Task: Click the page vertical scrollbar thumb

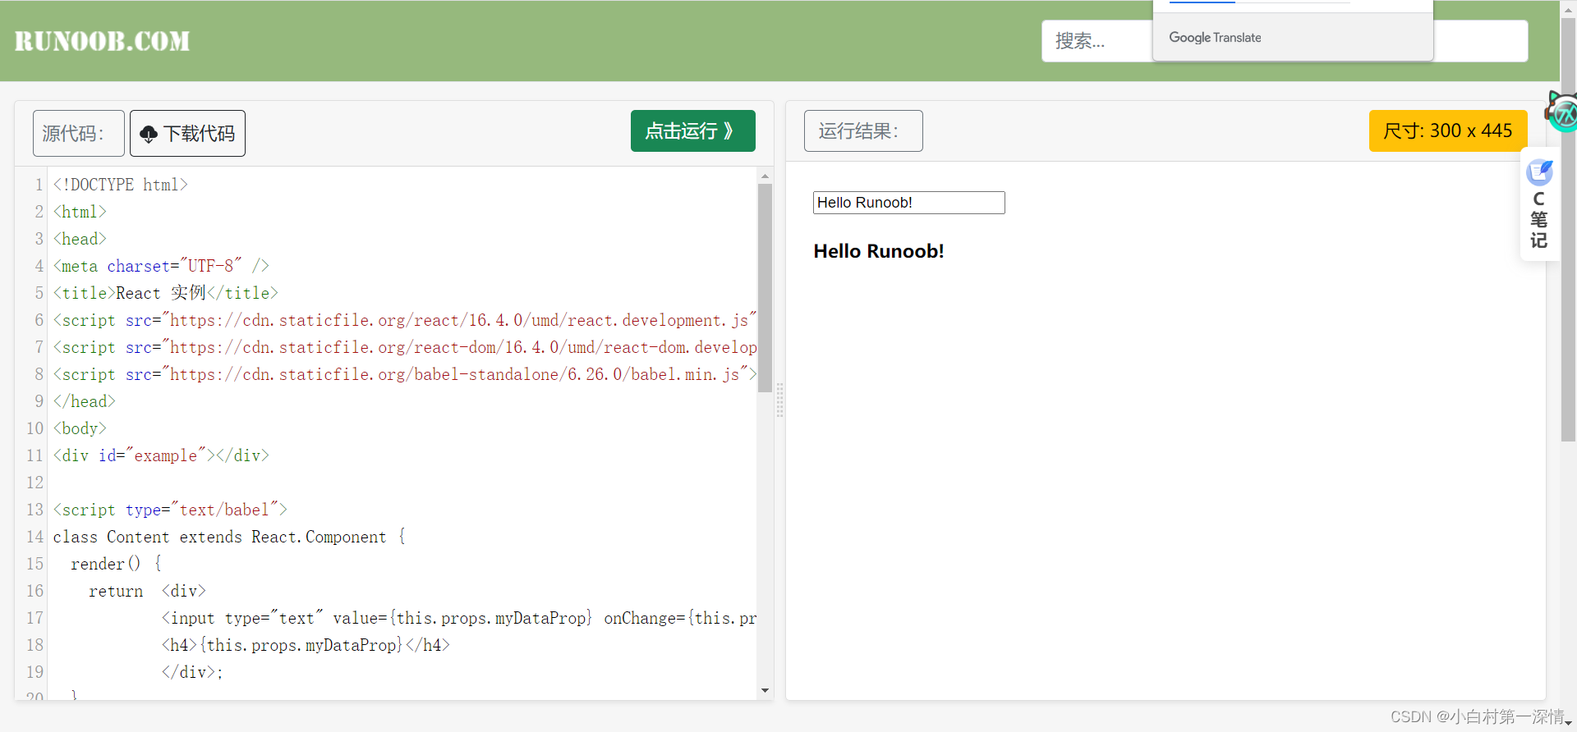Action: click(x=1568, y=230)
